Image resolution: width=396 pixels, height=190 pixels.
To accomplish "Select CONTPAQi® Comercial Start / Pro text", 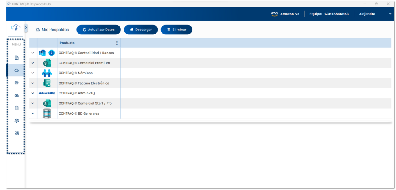I will [85, 103].
